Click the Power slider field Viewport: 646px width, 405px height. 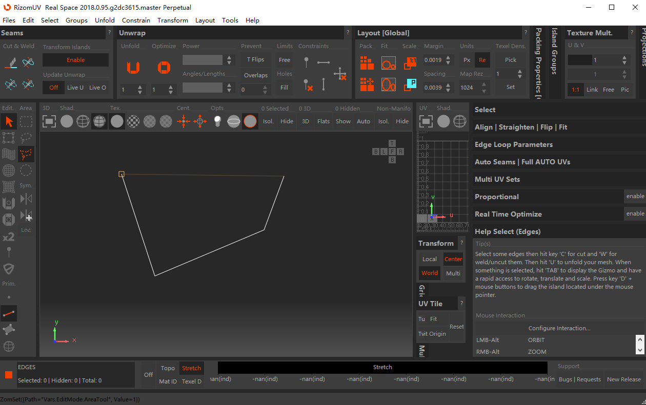point(203,60)
